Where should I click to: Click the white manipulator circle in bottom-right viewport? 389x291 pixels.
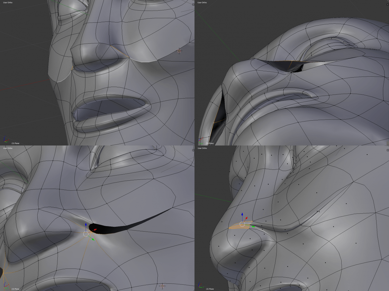[242, 224]
